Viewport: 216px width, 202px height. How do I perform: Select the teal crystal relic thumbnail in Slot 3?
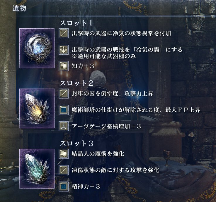pyautogui.click(x=37, y=169)
